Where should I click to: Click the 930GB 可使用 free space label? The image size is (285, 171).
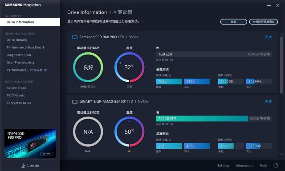pos(259,54)
